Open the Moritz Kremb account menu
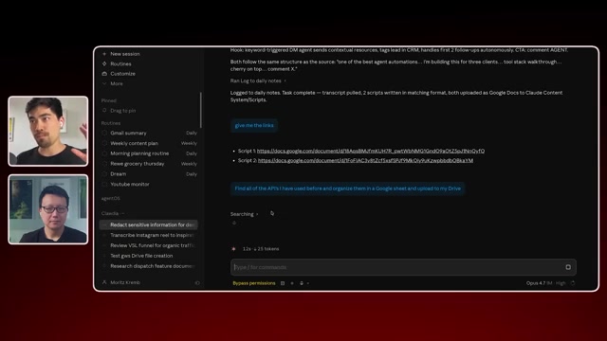 tap(124, 282)
